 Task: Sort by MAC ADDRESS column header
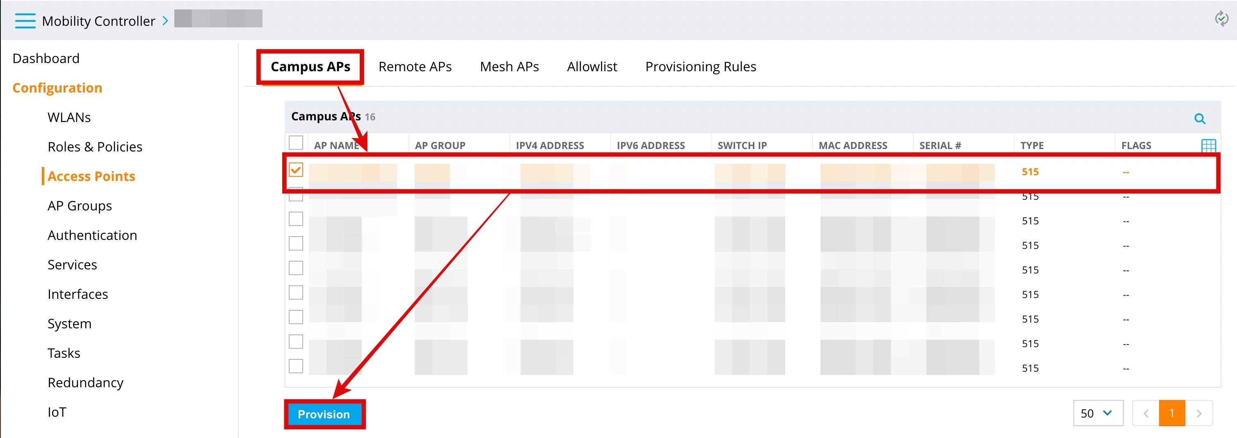(x=853, y=146)
